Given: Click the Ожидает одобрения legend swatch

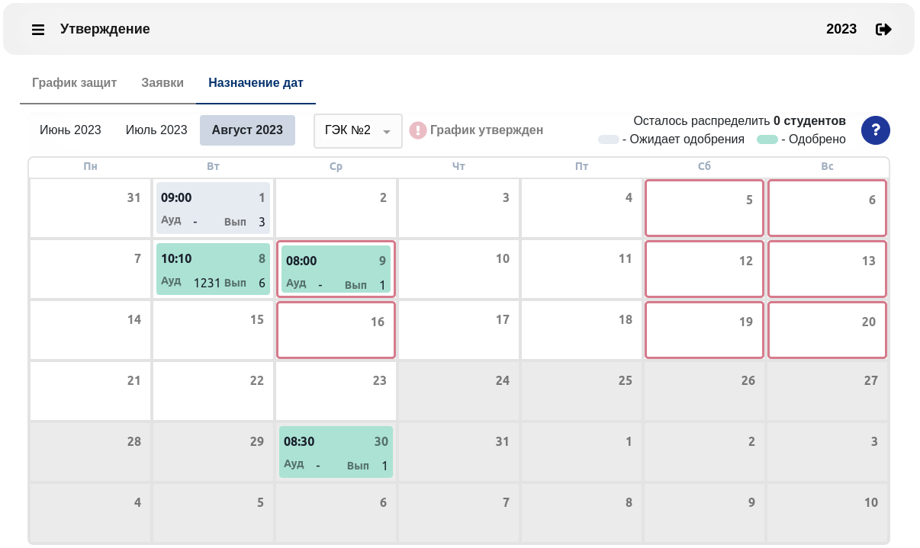Looking at the screenshot, I should [x=608, y=140].
